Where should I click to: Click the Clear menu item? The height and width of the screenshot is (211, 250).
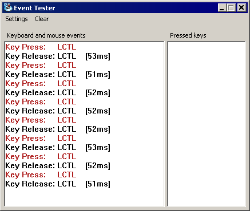point(42,19)
